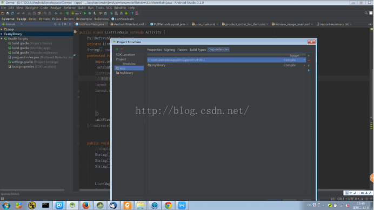Open Chrome from the taskbar
Screen dimensions: 374x210
(x=168, y=205)
